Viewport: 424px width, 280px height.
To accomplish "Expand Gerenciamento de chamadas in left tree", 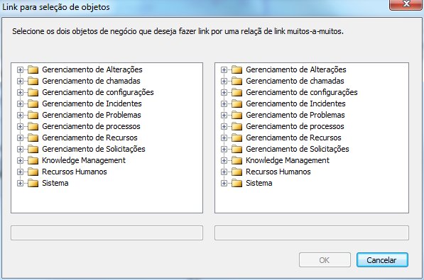I will coord(20,81).
